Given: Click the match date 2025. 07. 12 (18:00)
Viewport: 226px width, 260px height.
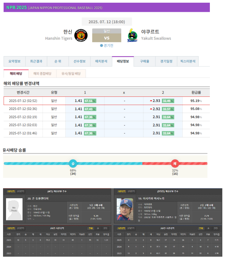Looking at the screenshot, I should 107,22.
